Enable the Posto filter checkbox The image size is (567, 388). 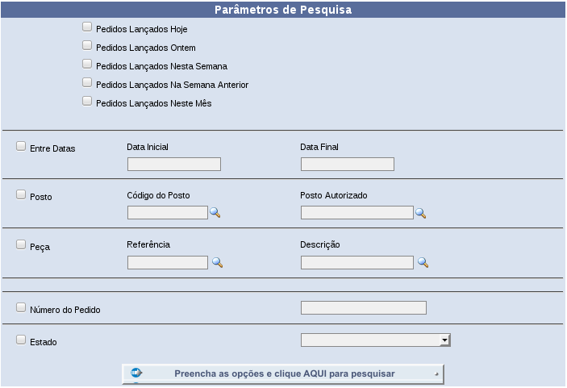point(21,194)
